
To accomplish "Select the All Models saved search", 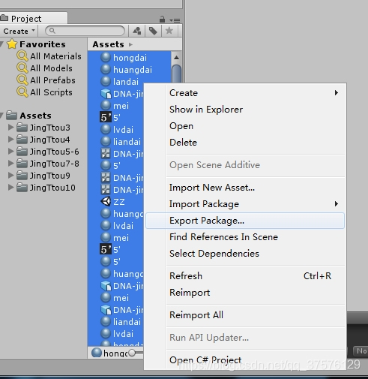I will point(45,68).
